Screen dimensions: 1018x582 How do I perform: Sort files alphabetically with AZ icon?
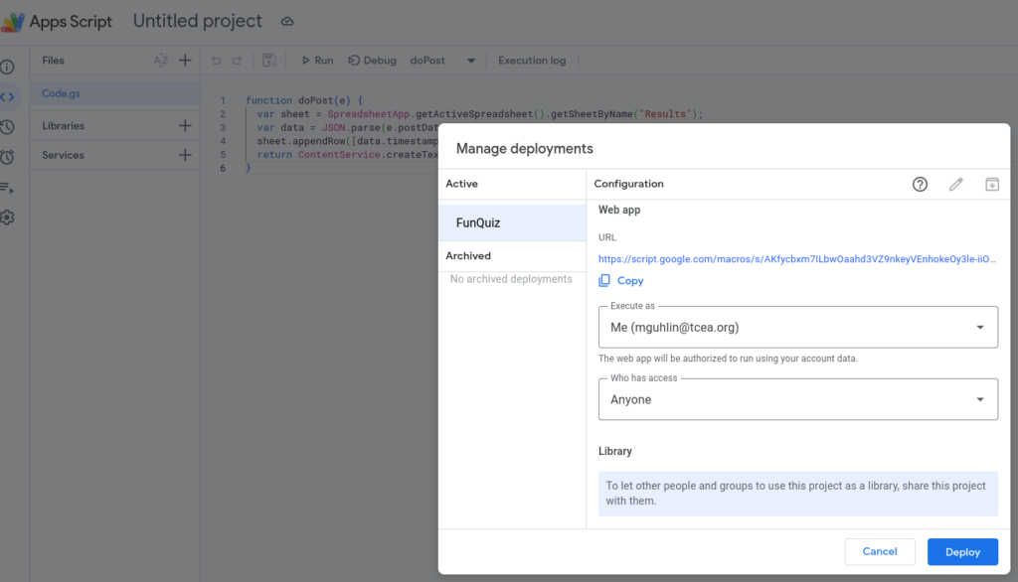161,61
